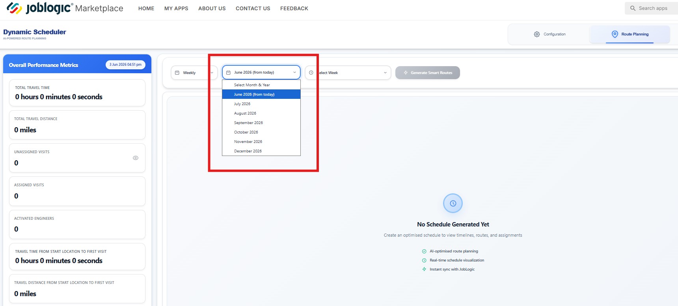This screenshot has height=306, width=678.
Task: Click the Overall Performance Metrics header
Action: coord(43,65)
